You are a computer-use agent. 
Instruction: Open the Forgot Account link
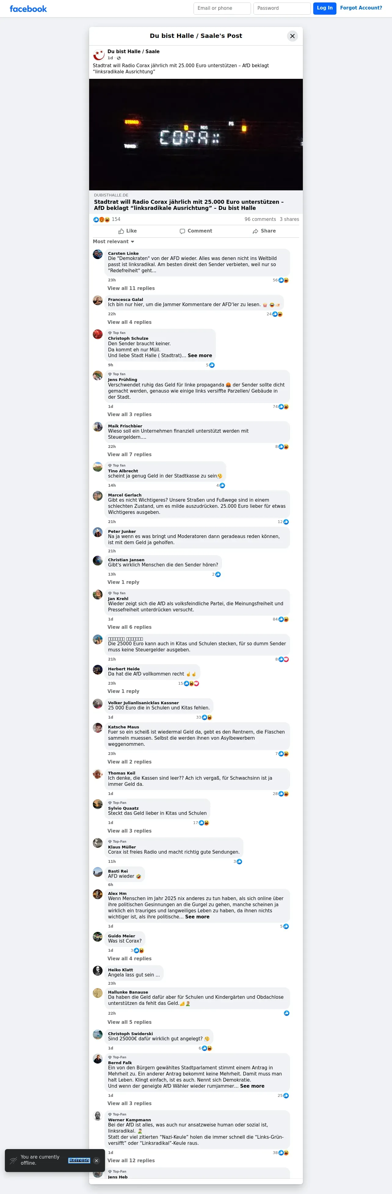(361, 8)
